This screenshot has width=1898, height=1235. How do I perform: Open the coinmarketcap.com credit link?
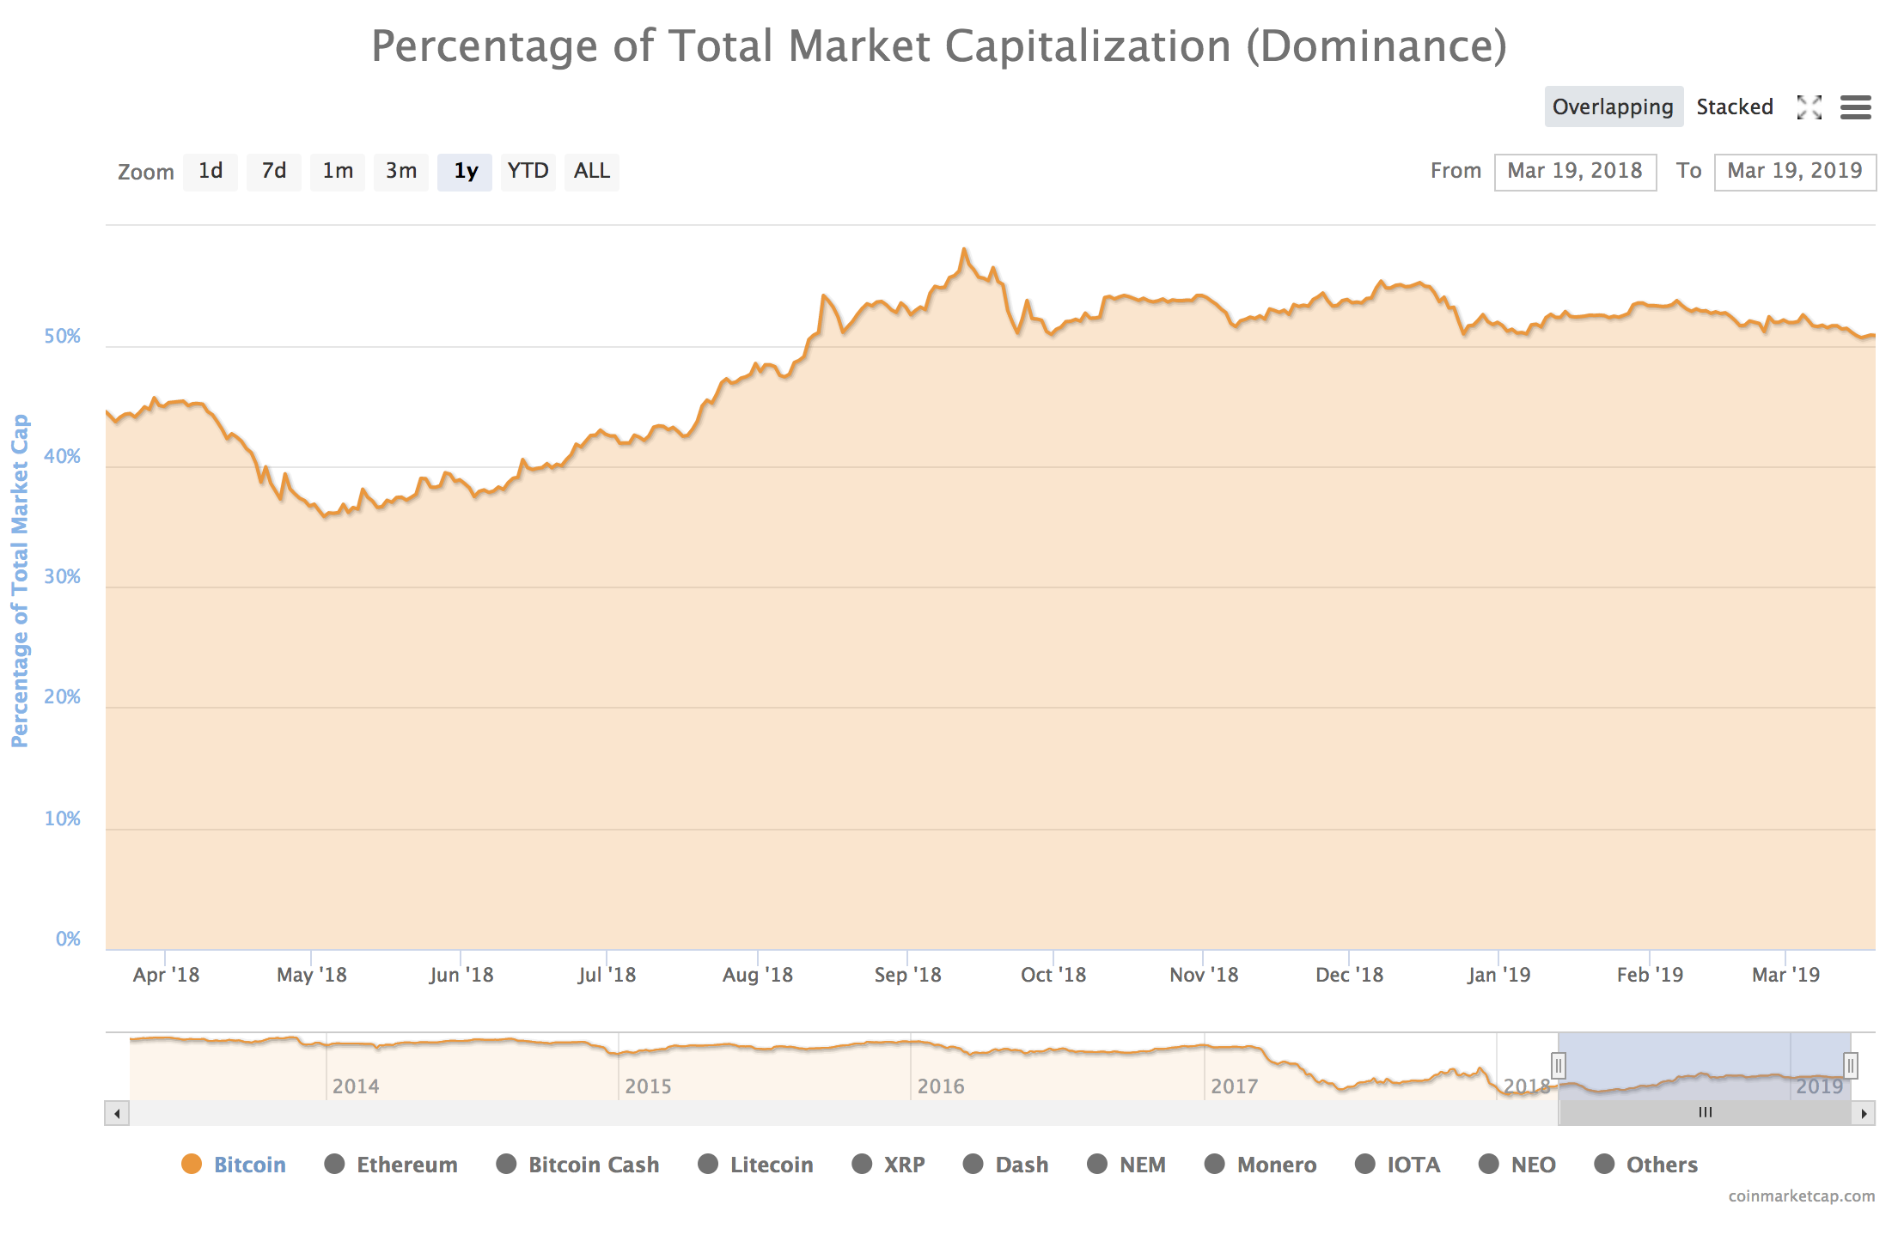pyautogui.click(x=1802, y=1196)
